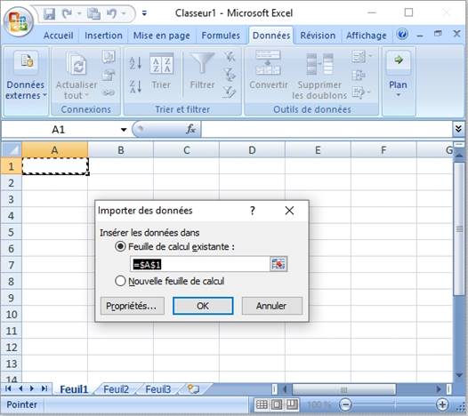Select row 5 header
Screen dimensions: 468x416
[x=11, y=232]
